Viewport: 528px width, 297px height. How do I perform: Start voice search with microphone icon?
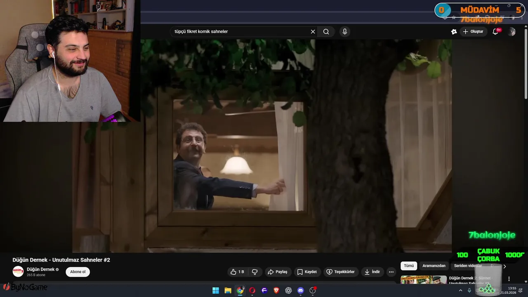(345, 32)
